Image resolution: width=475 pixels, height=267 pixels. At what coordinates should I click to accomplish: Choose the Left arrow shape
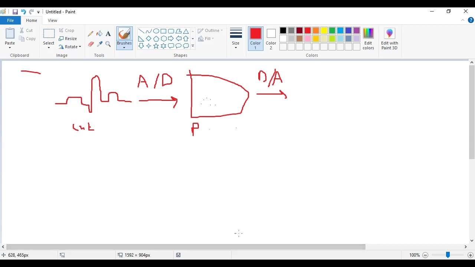tap(178, 39)
